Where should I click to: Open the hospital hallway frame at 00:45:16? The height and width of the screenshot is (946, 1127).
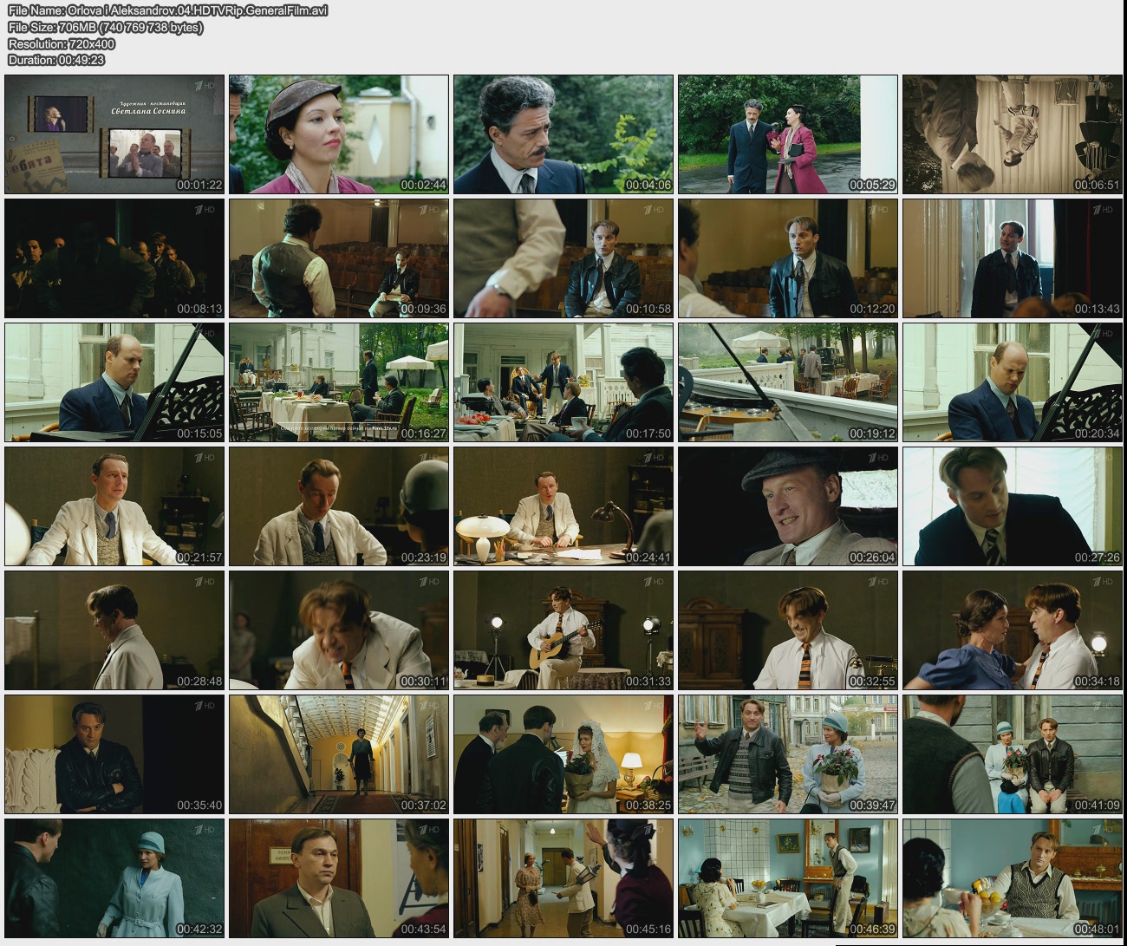[x=563, y=878]
